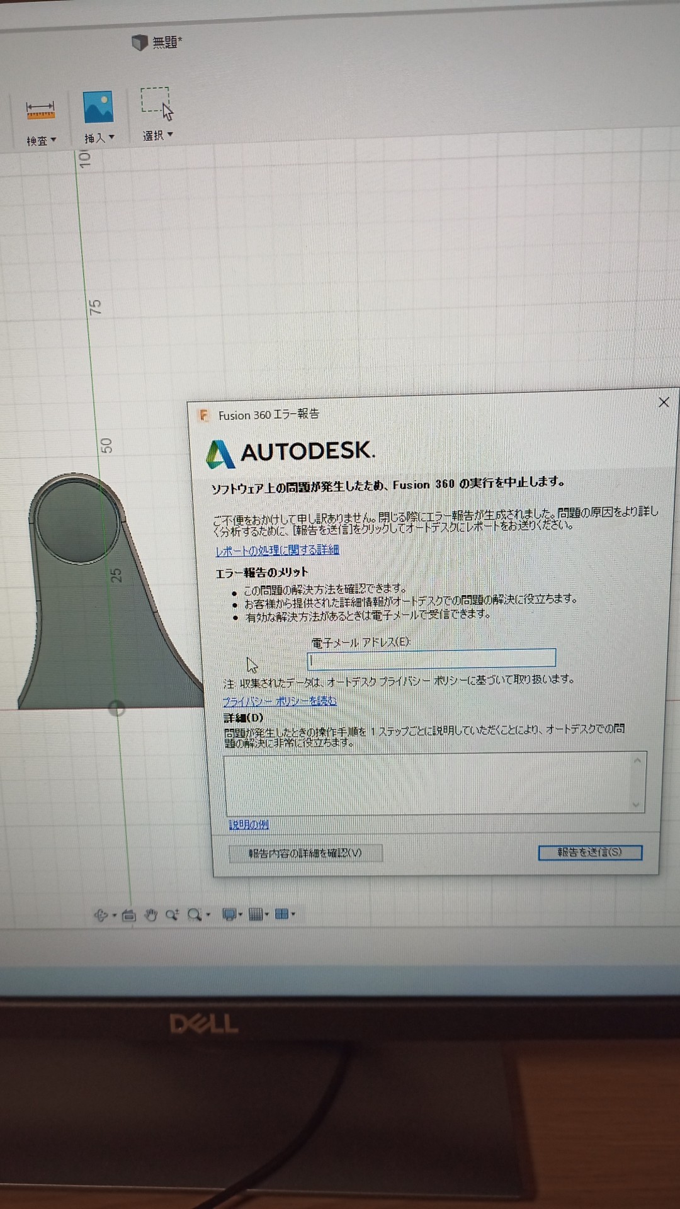
Task: Click the email address input field
Action: (x=431, y=659)
